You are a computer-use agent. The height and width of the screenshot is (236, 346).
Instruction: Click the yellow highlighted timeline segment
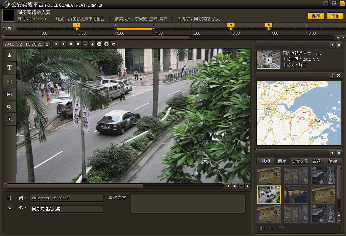(134, 29)
